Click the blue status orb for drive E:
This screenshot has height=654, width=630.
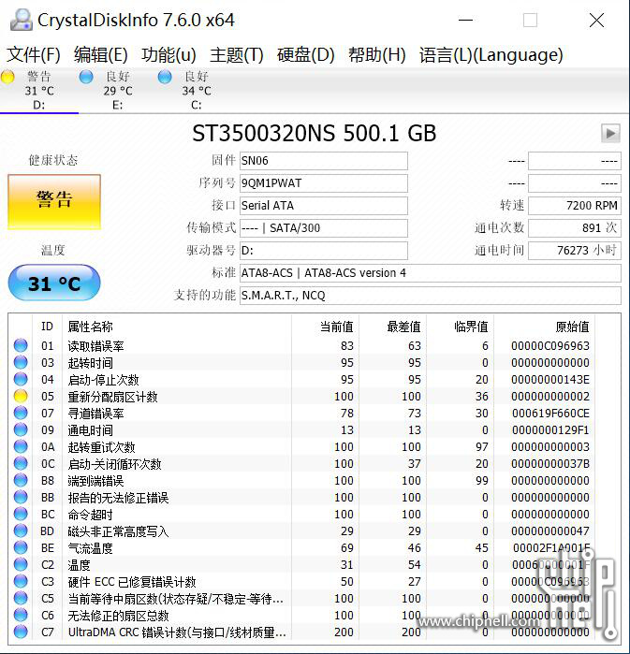click(86, 77)
